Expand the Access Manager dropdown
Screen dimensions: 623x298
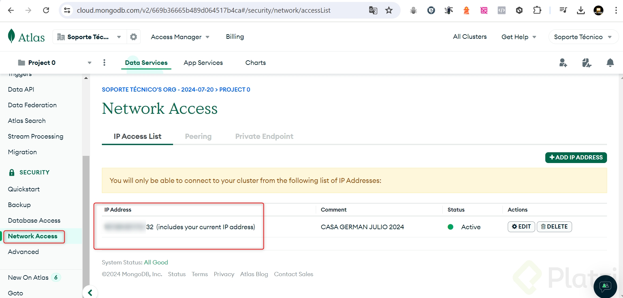point(180,37)
